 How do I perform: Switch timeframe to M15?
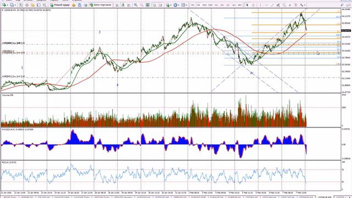tap(205, 5)
